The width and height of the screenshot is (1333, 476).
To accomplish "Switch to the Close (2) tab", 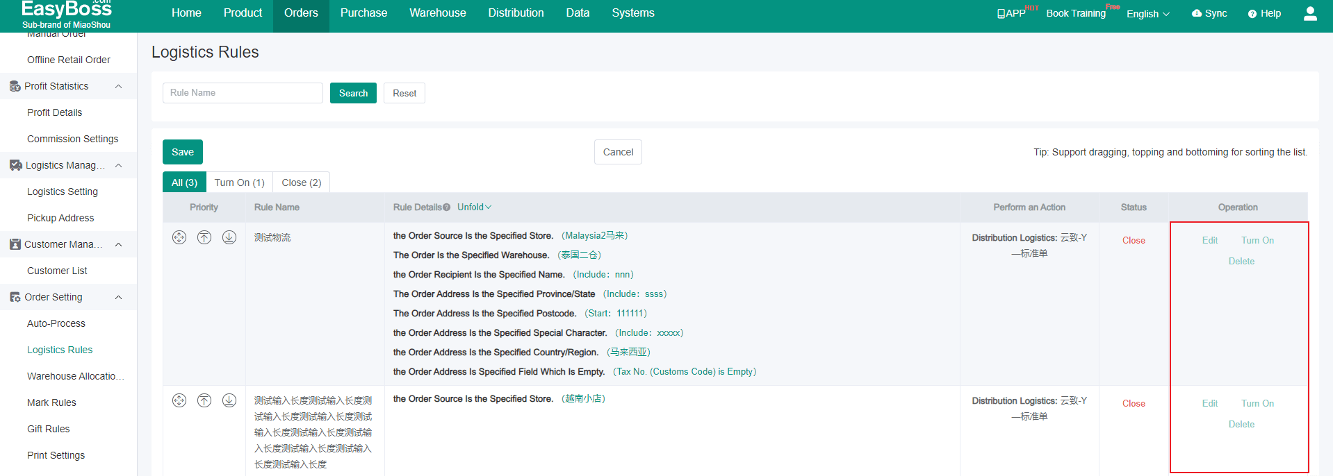I will coord(302,182).
